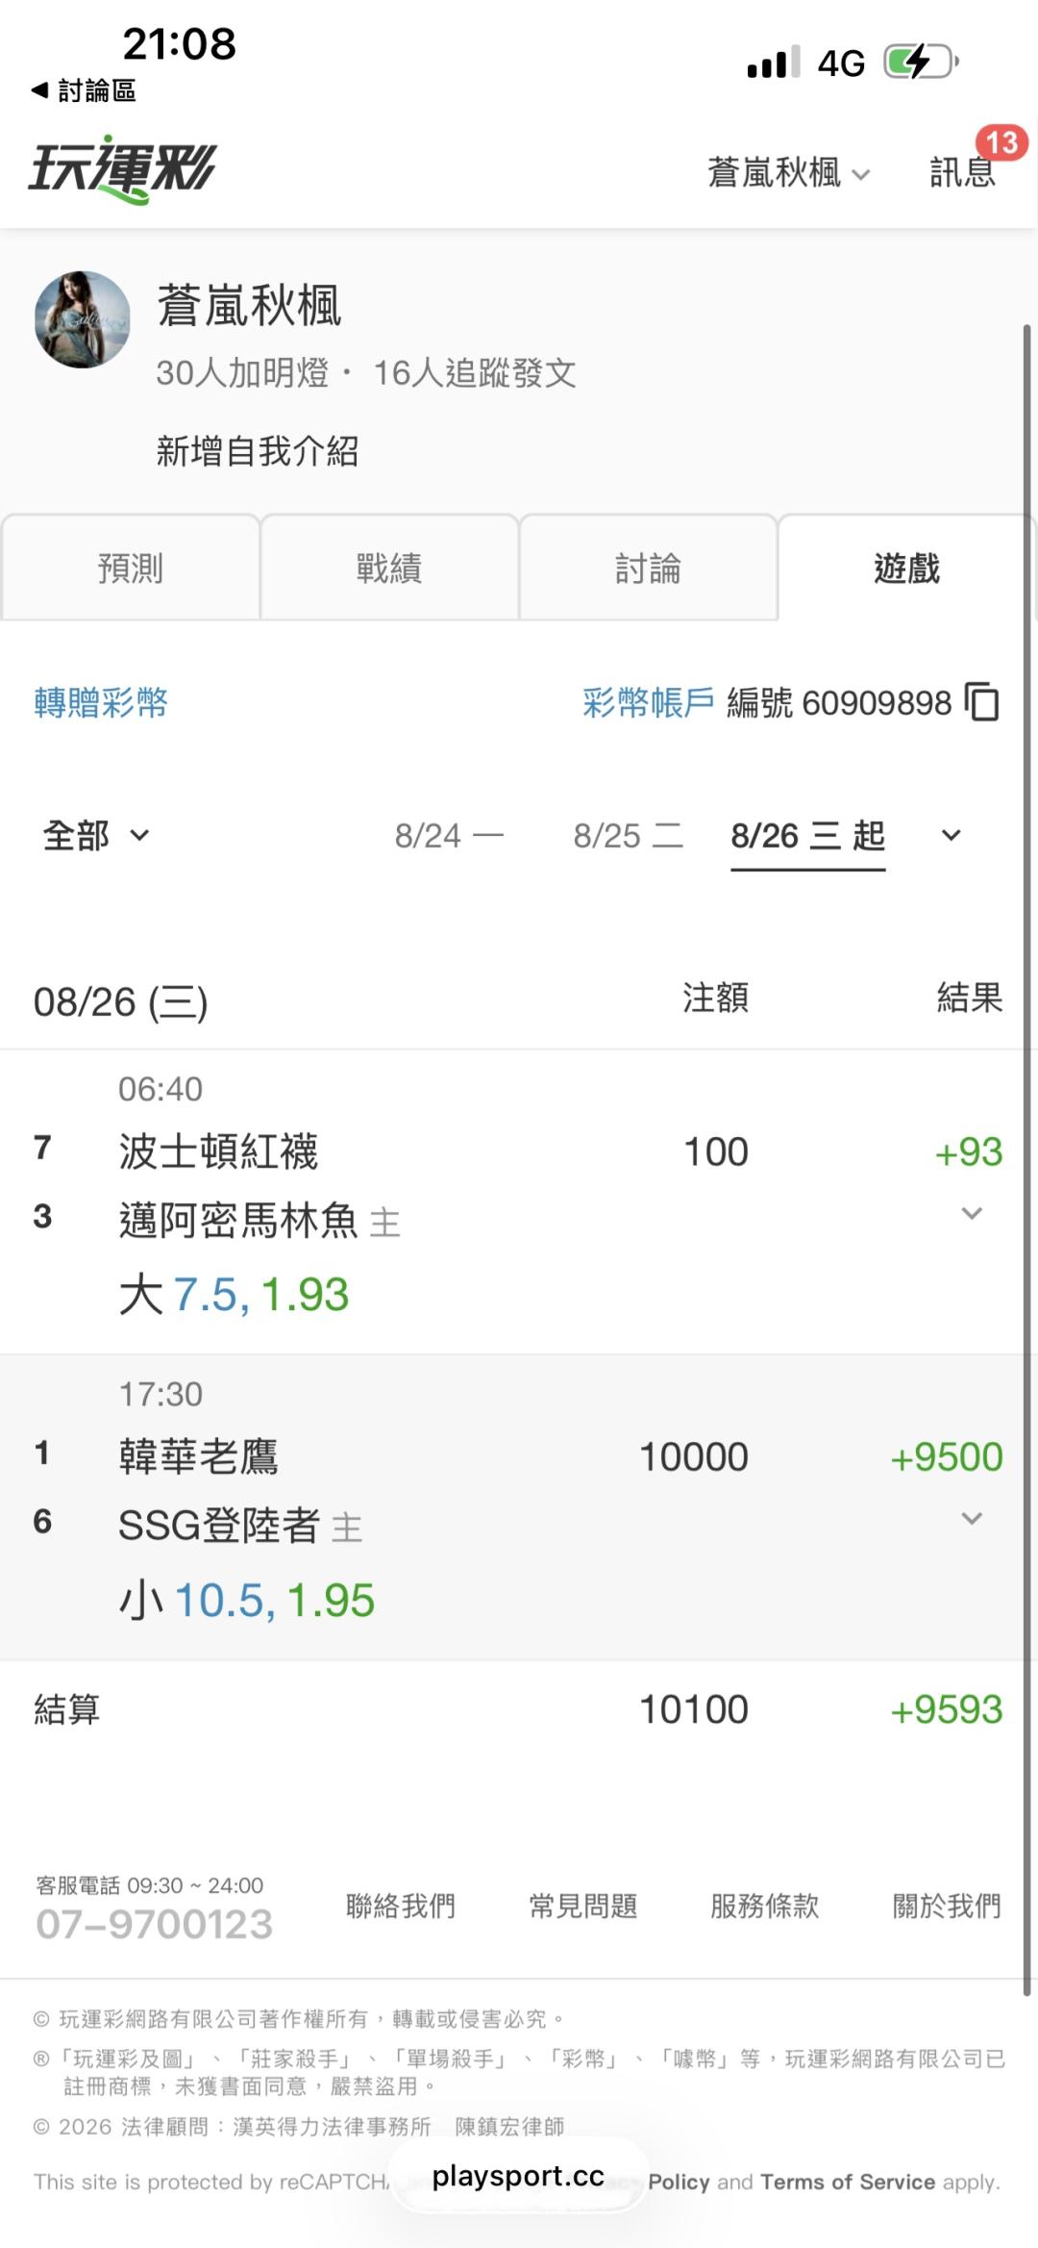Viewport: 1038px width, 2248px height.
Task: Click 新增自我介紹 to add bio
Action: click(258, 450)
